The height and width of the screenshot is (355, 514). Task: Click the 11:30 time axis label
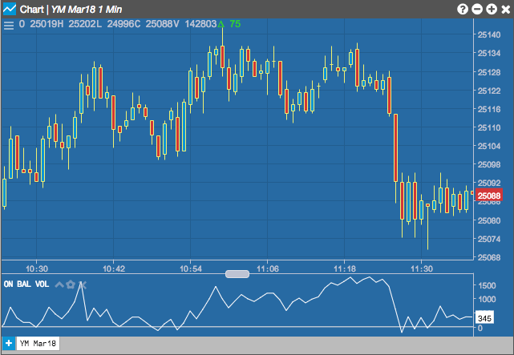[422, 269]
